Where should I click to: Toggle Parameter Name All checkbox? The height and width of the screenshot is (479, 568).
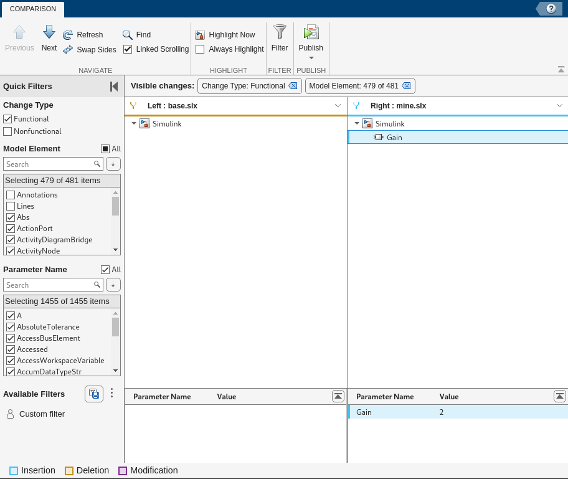(105, 270)
